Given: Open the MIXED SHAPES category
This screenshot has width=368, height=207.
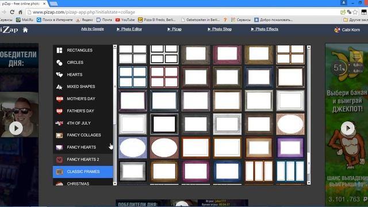Looking at the screenshot, I should [x=81, y=87].
